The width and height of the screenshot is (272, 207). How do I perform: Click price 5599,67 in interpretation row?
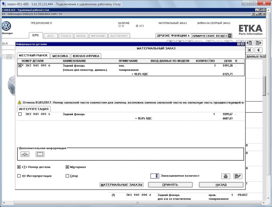pos(228,114)
